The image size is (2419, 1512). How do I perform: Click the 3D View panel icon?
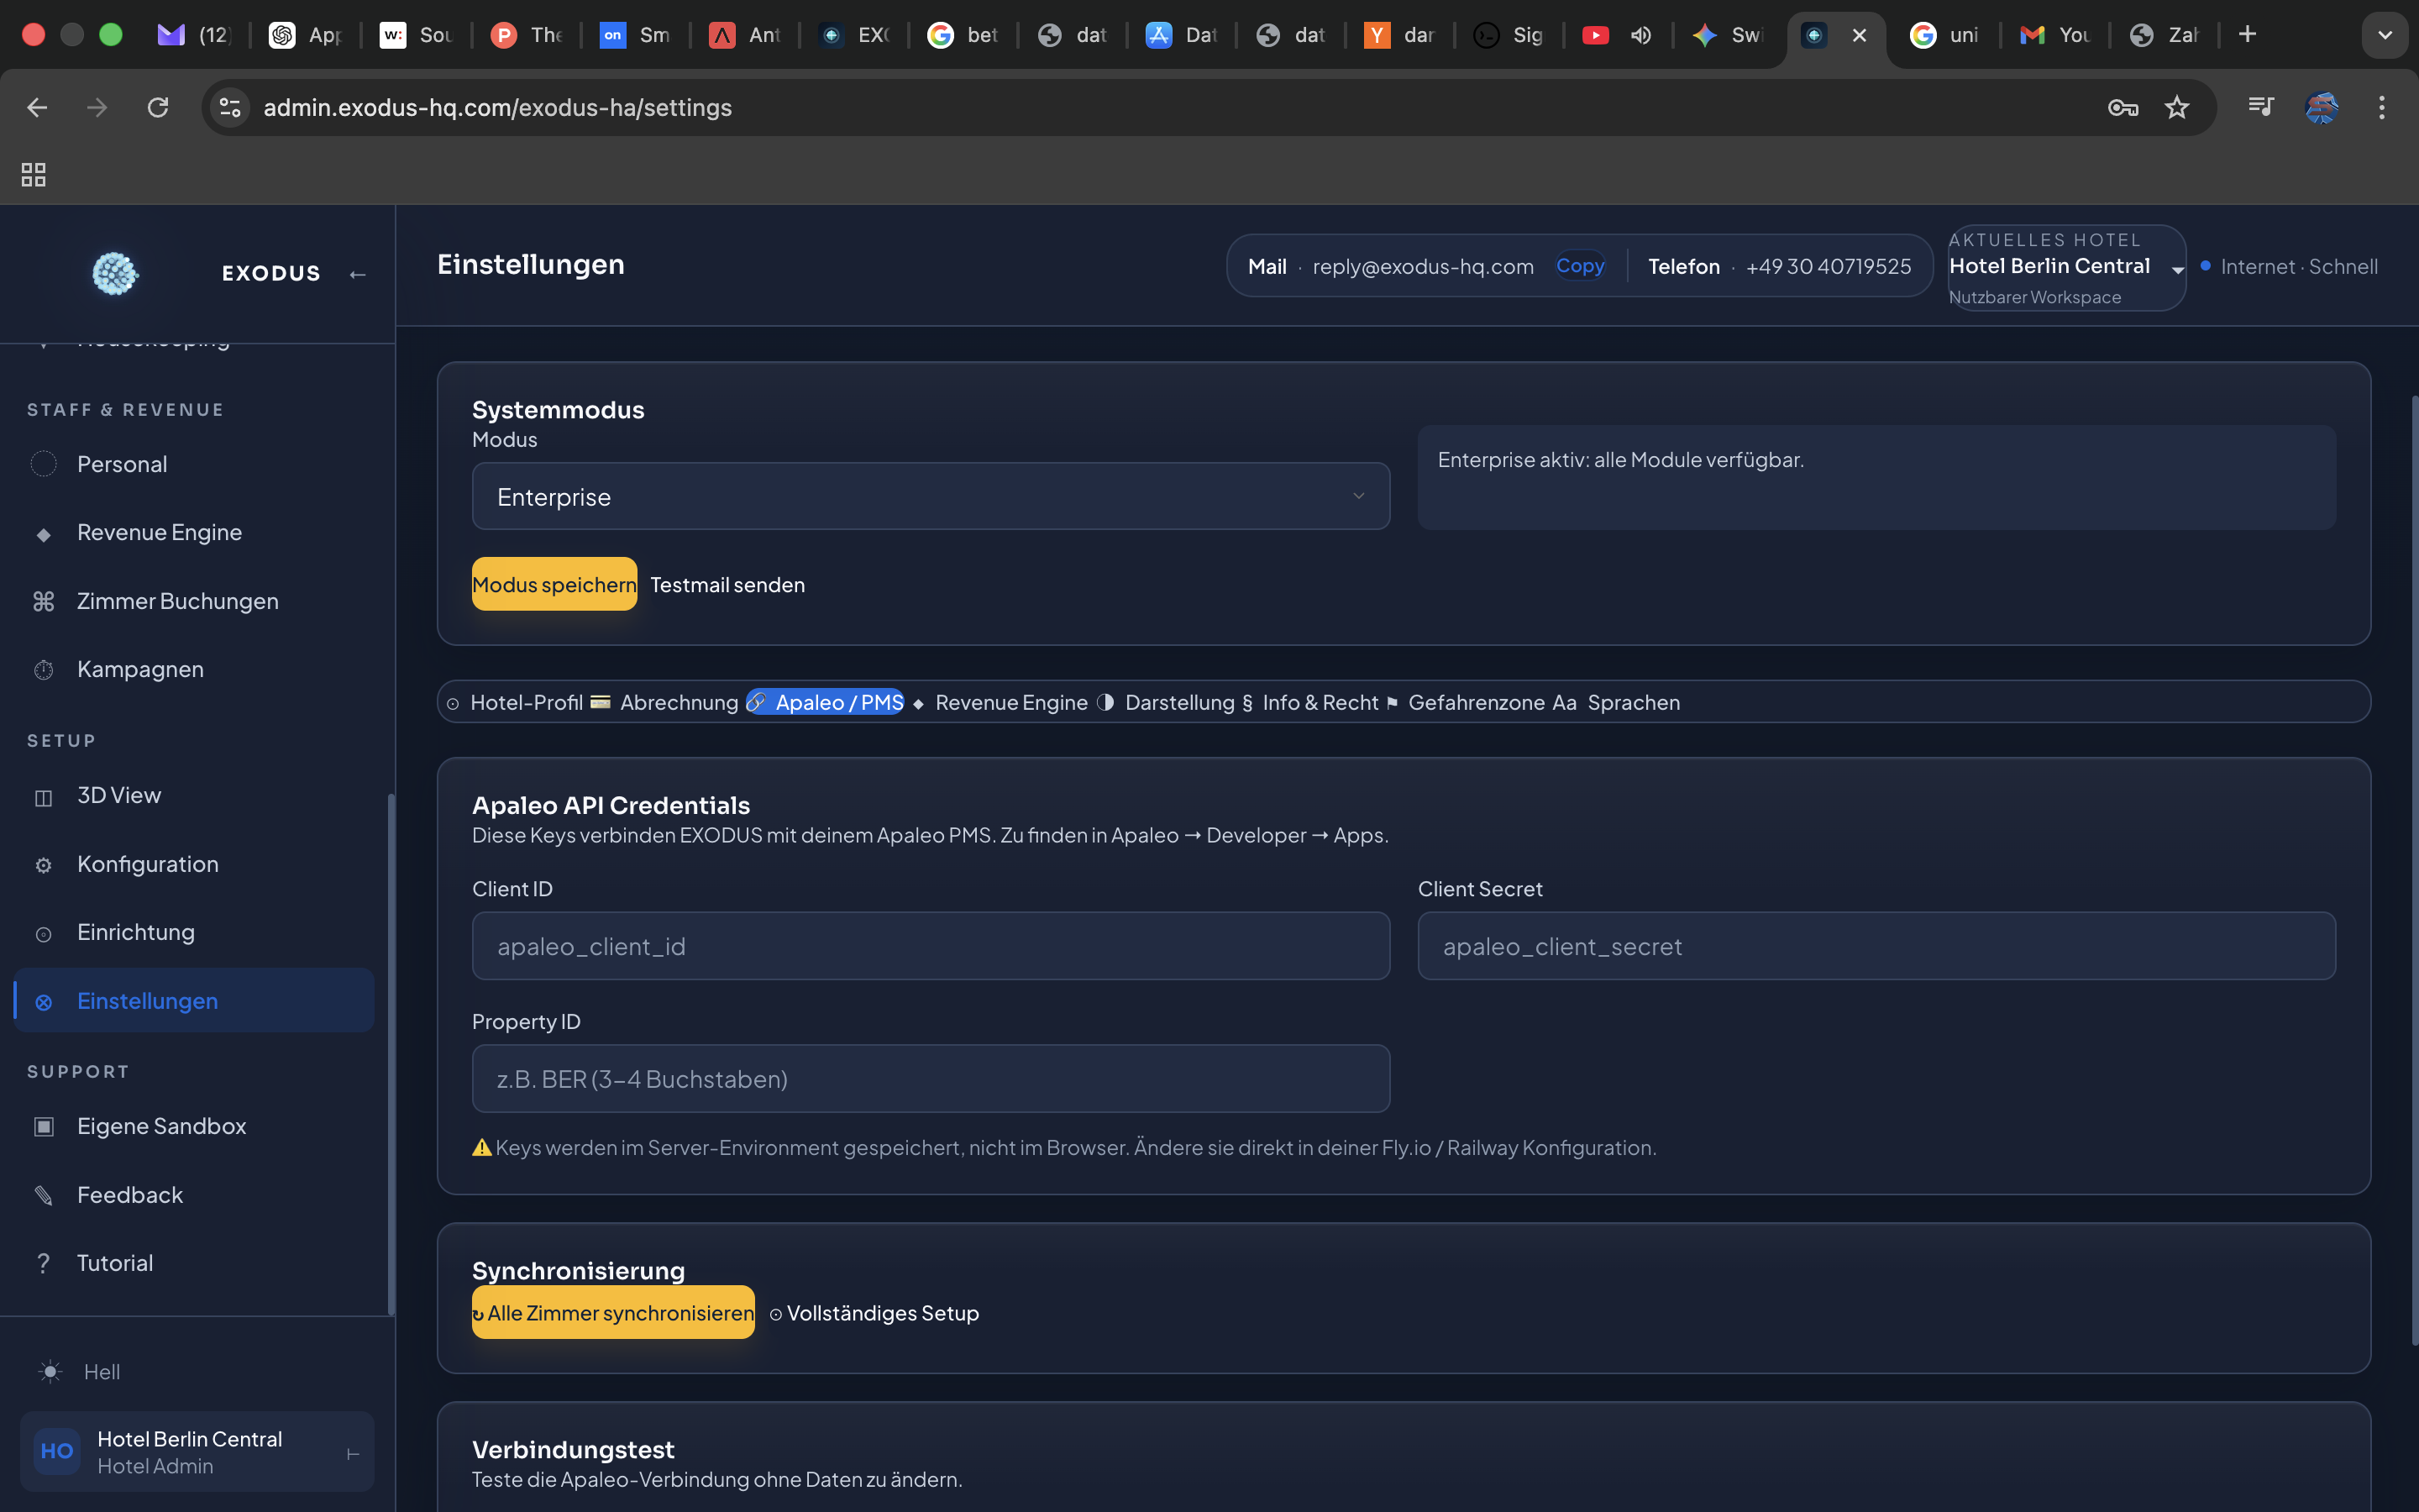coord(43,797)
